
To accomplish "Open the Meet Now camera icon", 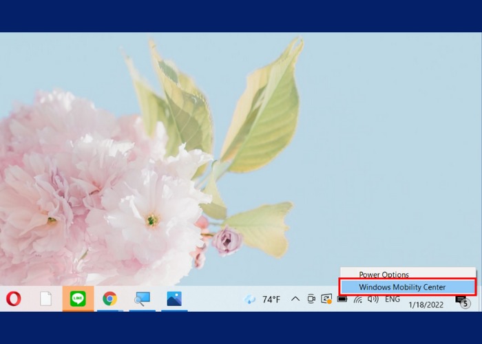I will [311, 299].
